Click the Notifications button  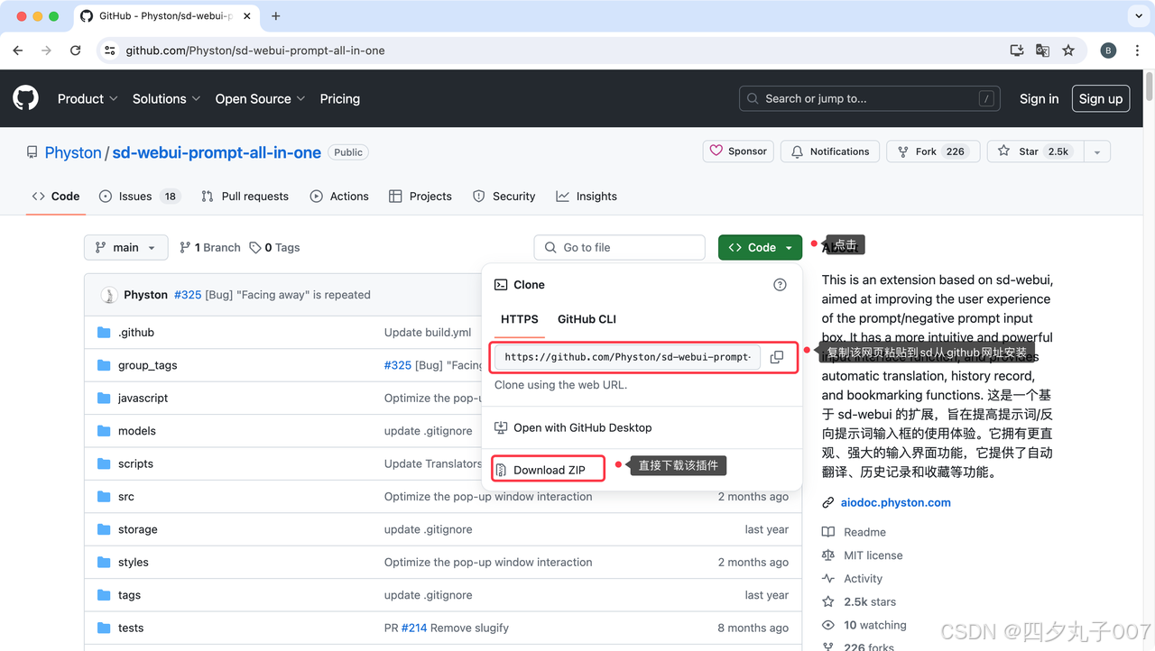click(830, 151)
